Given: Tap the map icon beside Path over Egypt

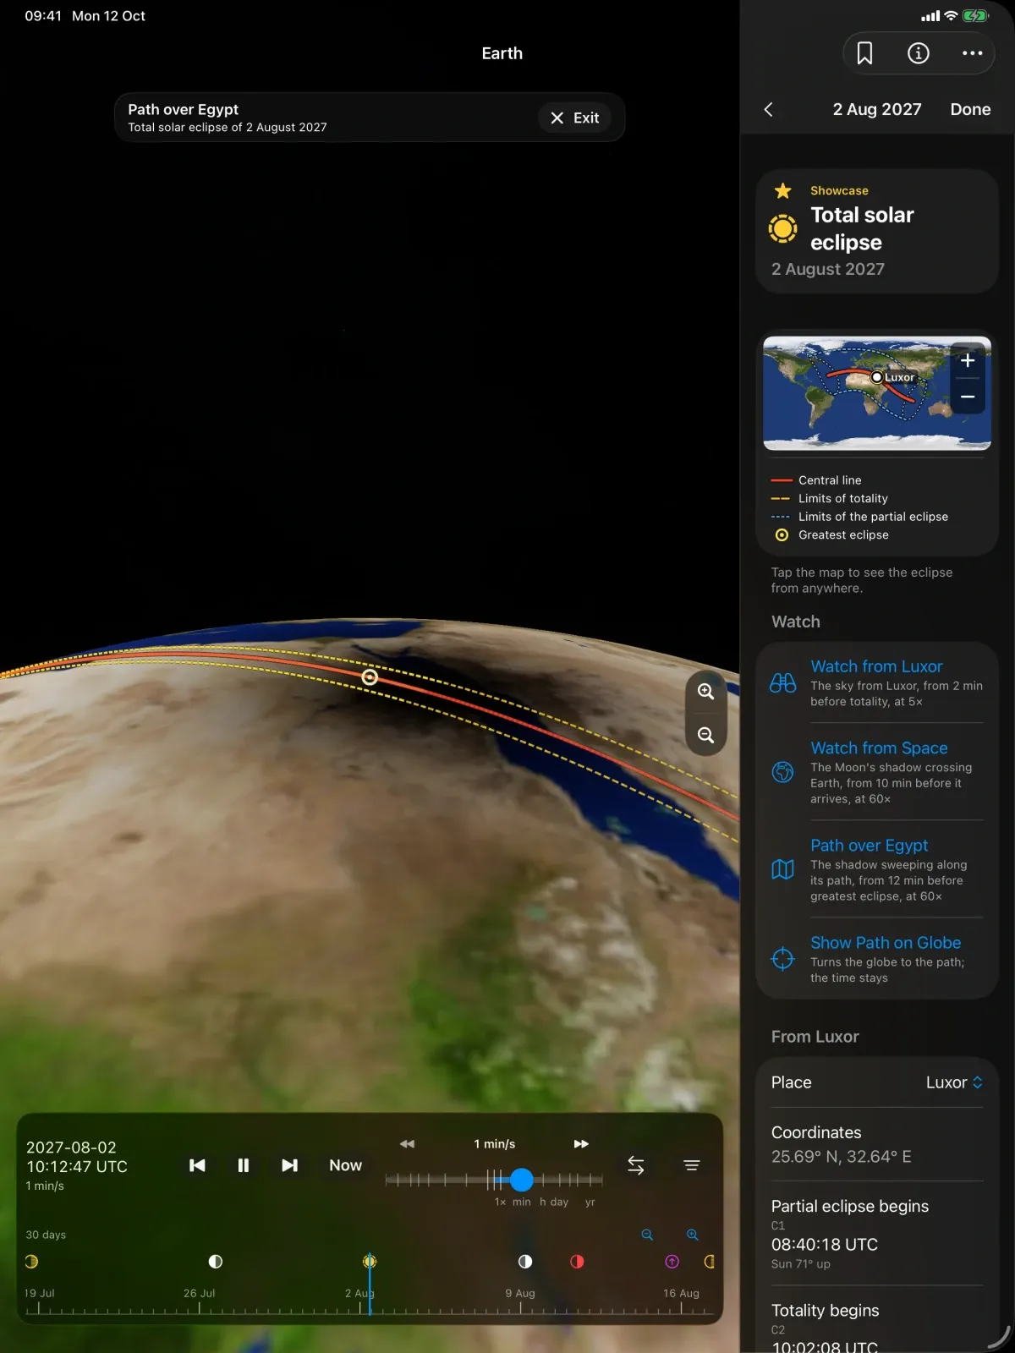Looking at the screenshot, I should [x=783, y=869].
